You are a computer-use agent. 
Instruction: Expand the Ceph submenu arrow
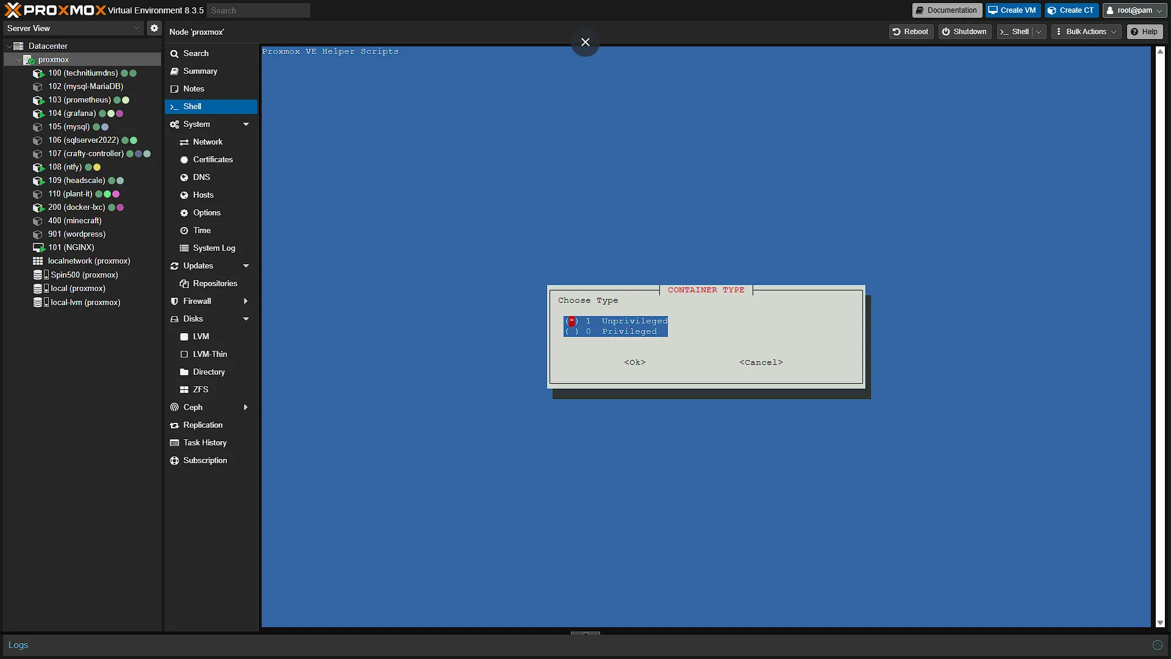pos(246,408)
